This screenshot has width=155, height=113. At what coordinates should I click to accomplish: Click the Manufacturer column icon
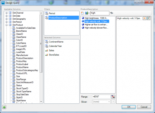coord(14,55)
